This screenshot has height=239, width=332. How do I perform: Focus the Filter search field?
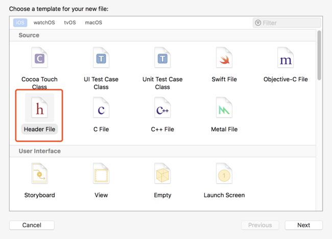coord(287,22)
